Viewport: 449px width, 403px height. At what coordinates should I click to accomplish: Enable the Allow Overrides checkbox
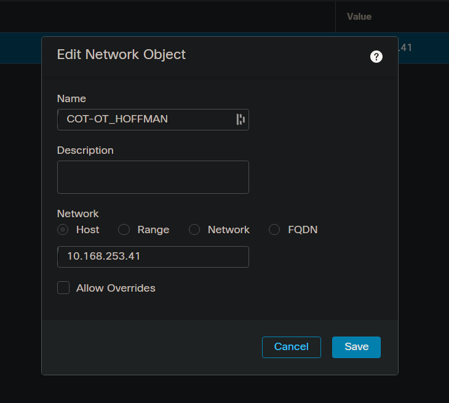[x=63, y=288]
